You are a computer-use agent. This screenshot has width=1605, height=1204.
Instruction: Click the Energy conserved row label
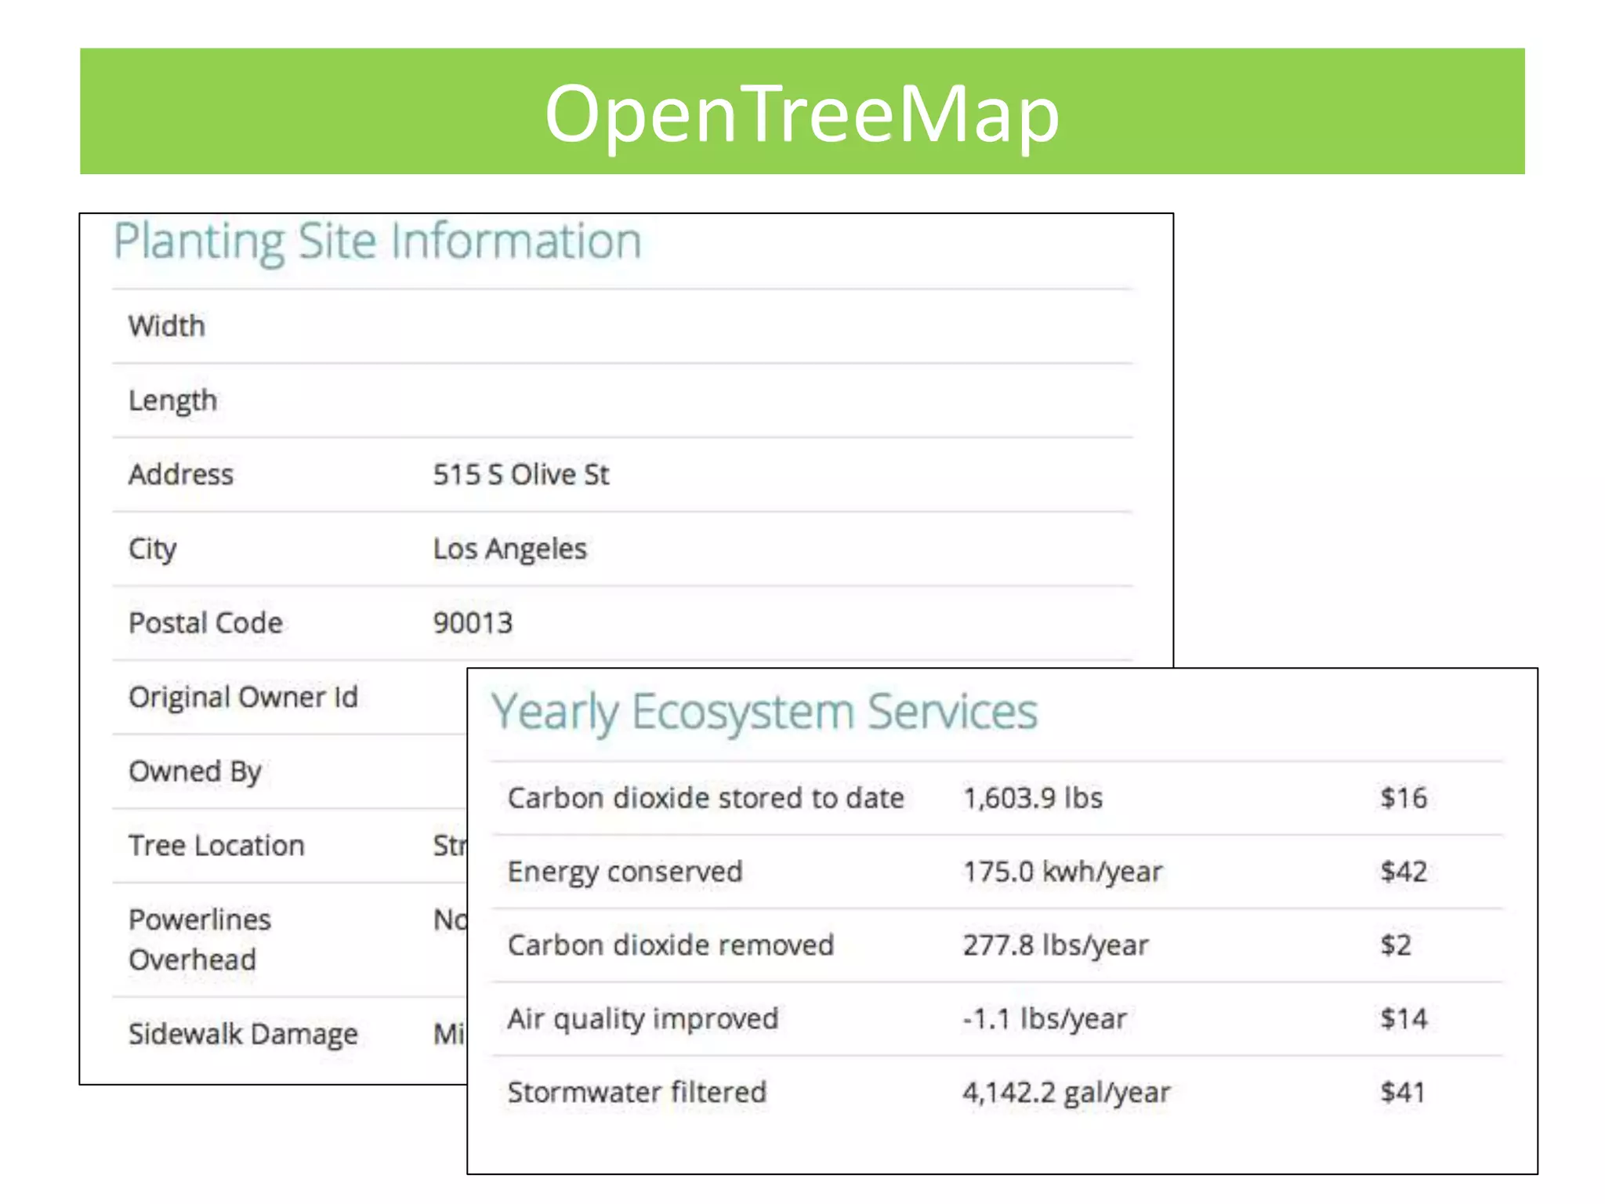(x=625, y=872)
